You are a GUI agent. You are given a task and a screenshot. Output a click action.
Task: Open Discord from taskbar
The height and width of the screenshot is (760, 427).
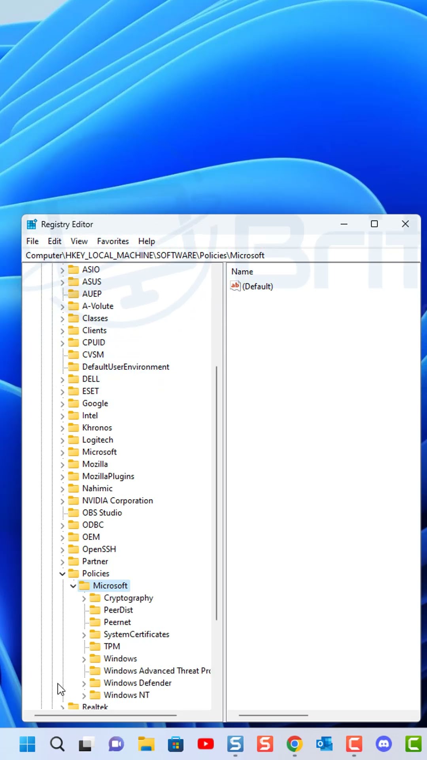point(384,744)
